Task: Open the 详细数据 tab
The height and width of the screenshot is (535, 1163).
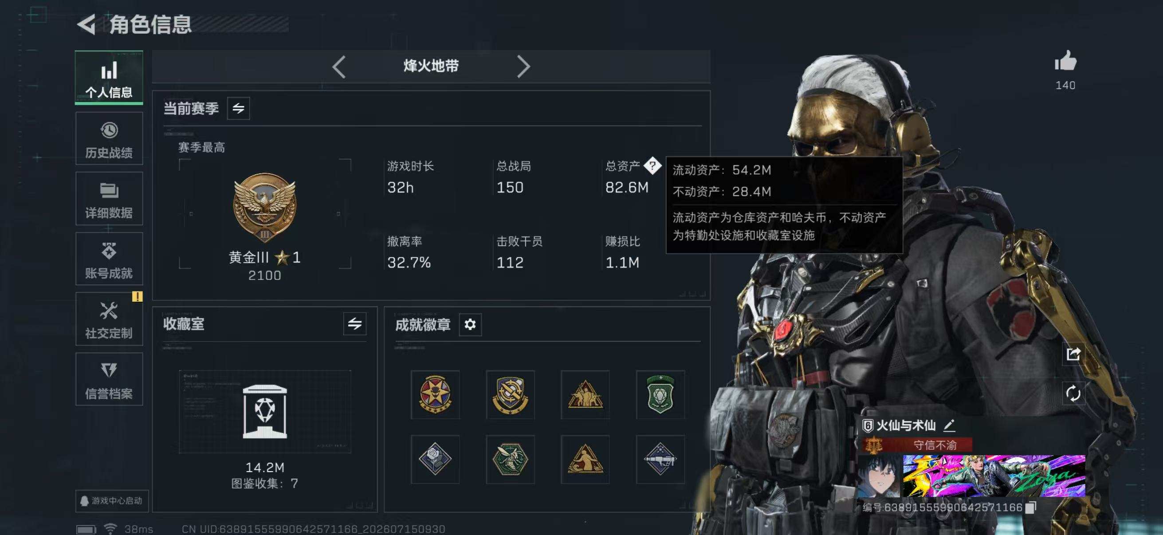Action: pyautogui.click(x=109, y=199)
